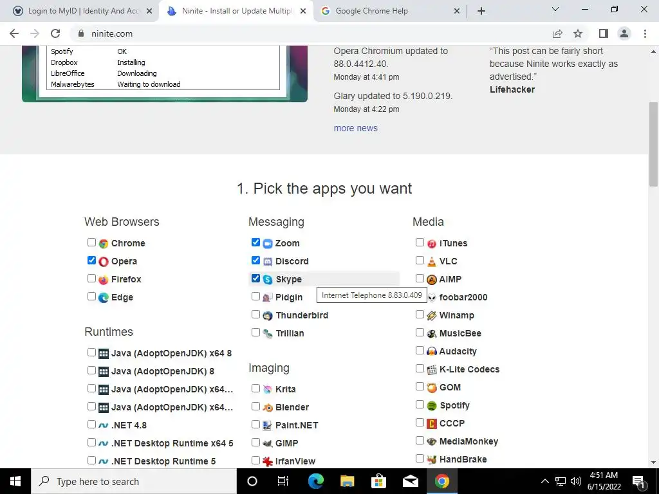Image resolution: width=659 pixels, height=494 pixels.
Task: Share this page using the share icon
Action: pyautogui.click(x=557, y=33)
